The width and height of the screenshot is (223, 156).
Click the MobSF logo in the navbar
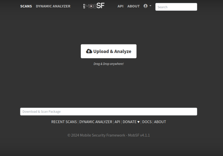coord(94,6)
